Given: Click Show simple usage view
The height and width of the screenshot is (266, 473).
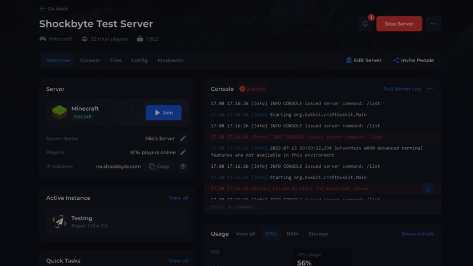Looking at the screenshot, I should (x=418, y=233).
